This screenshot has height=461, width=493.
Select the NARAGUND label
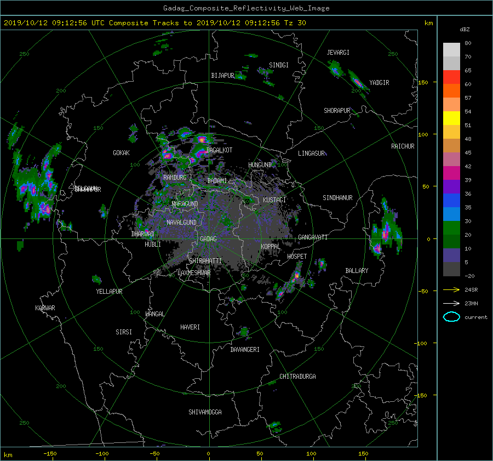[x=185, y=204]
